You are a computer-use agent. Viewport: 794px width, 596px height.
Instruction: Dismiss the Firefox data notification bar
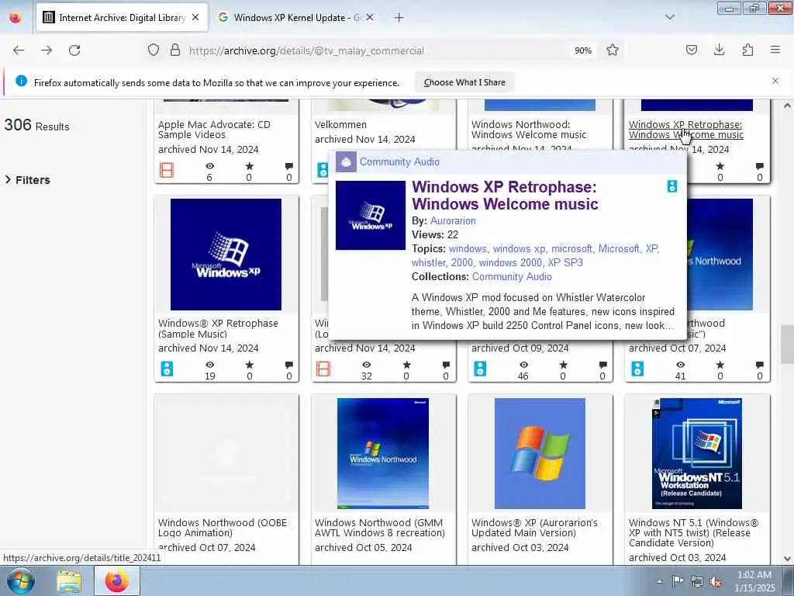[x=775, y=81]
